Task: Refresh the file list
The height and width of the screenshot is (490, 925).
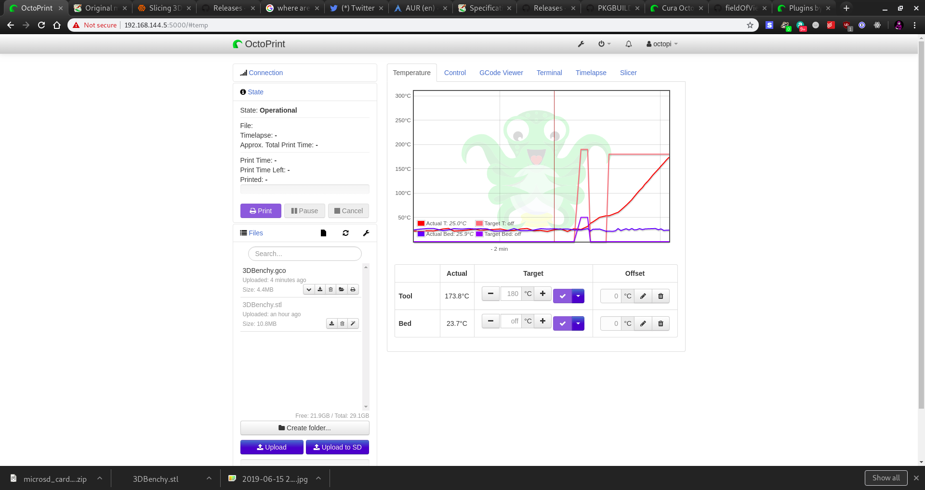Action: tap(345, 233)
